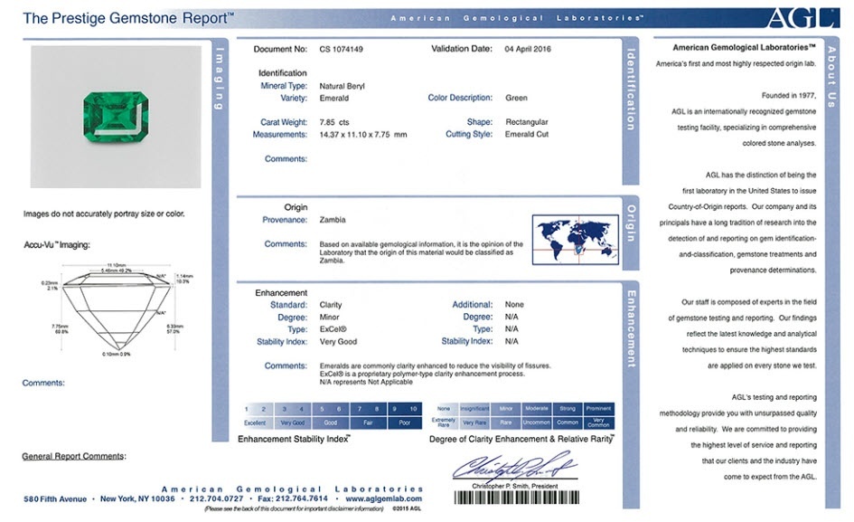Viewport: 854px width, 522px height.
Task: Click Christopher P. Smith's signature
Action: 518,470
